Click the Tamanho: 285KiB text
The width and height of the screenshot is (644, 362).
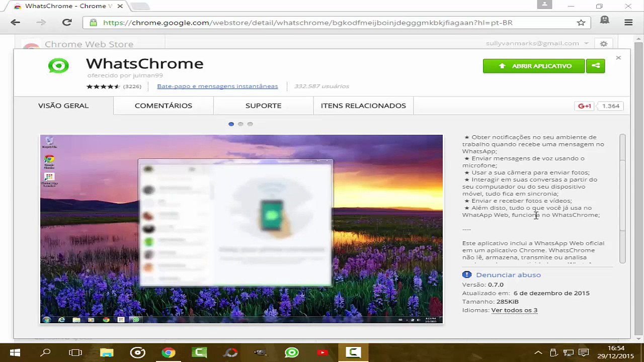coord(491,302)
